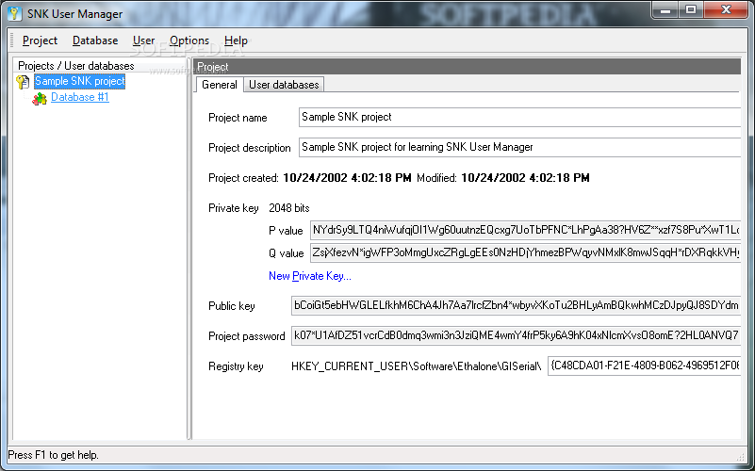The height and width of the screenshot is (471, 755).
Task: Click the SNK User Manager title bar icon
Action: tap(15, 13)
